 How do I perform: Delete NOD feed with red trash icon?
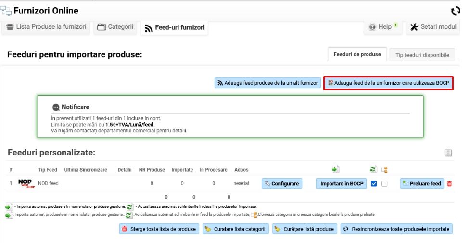449,183
